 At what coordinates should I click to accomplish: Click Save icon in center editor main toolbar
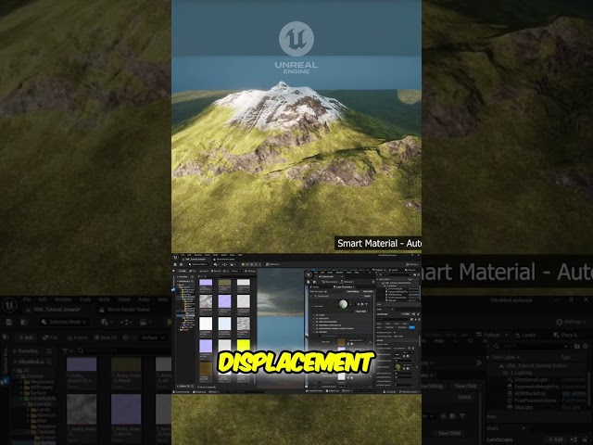click(x=175, y=264)
